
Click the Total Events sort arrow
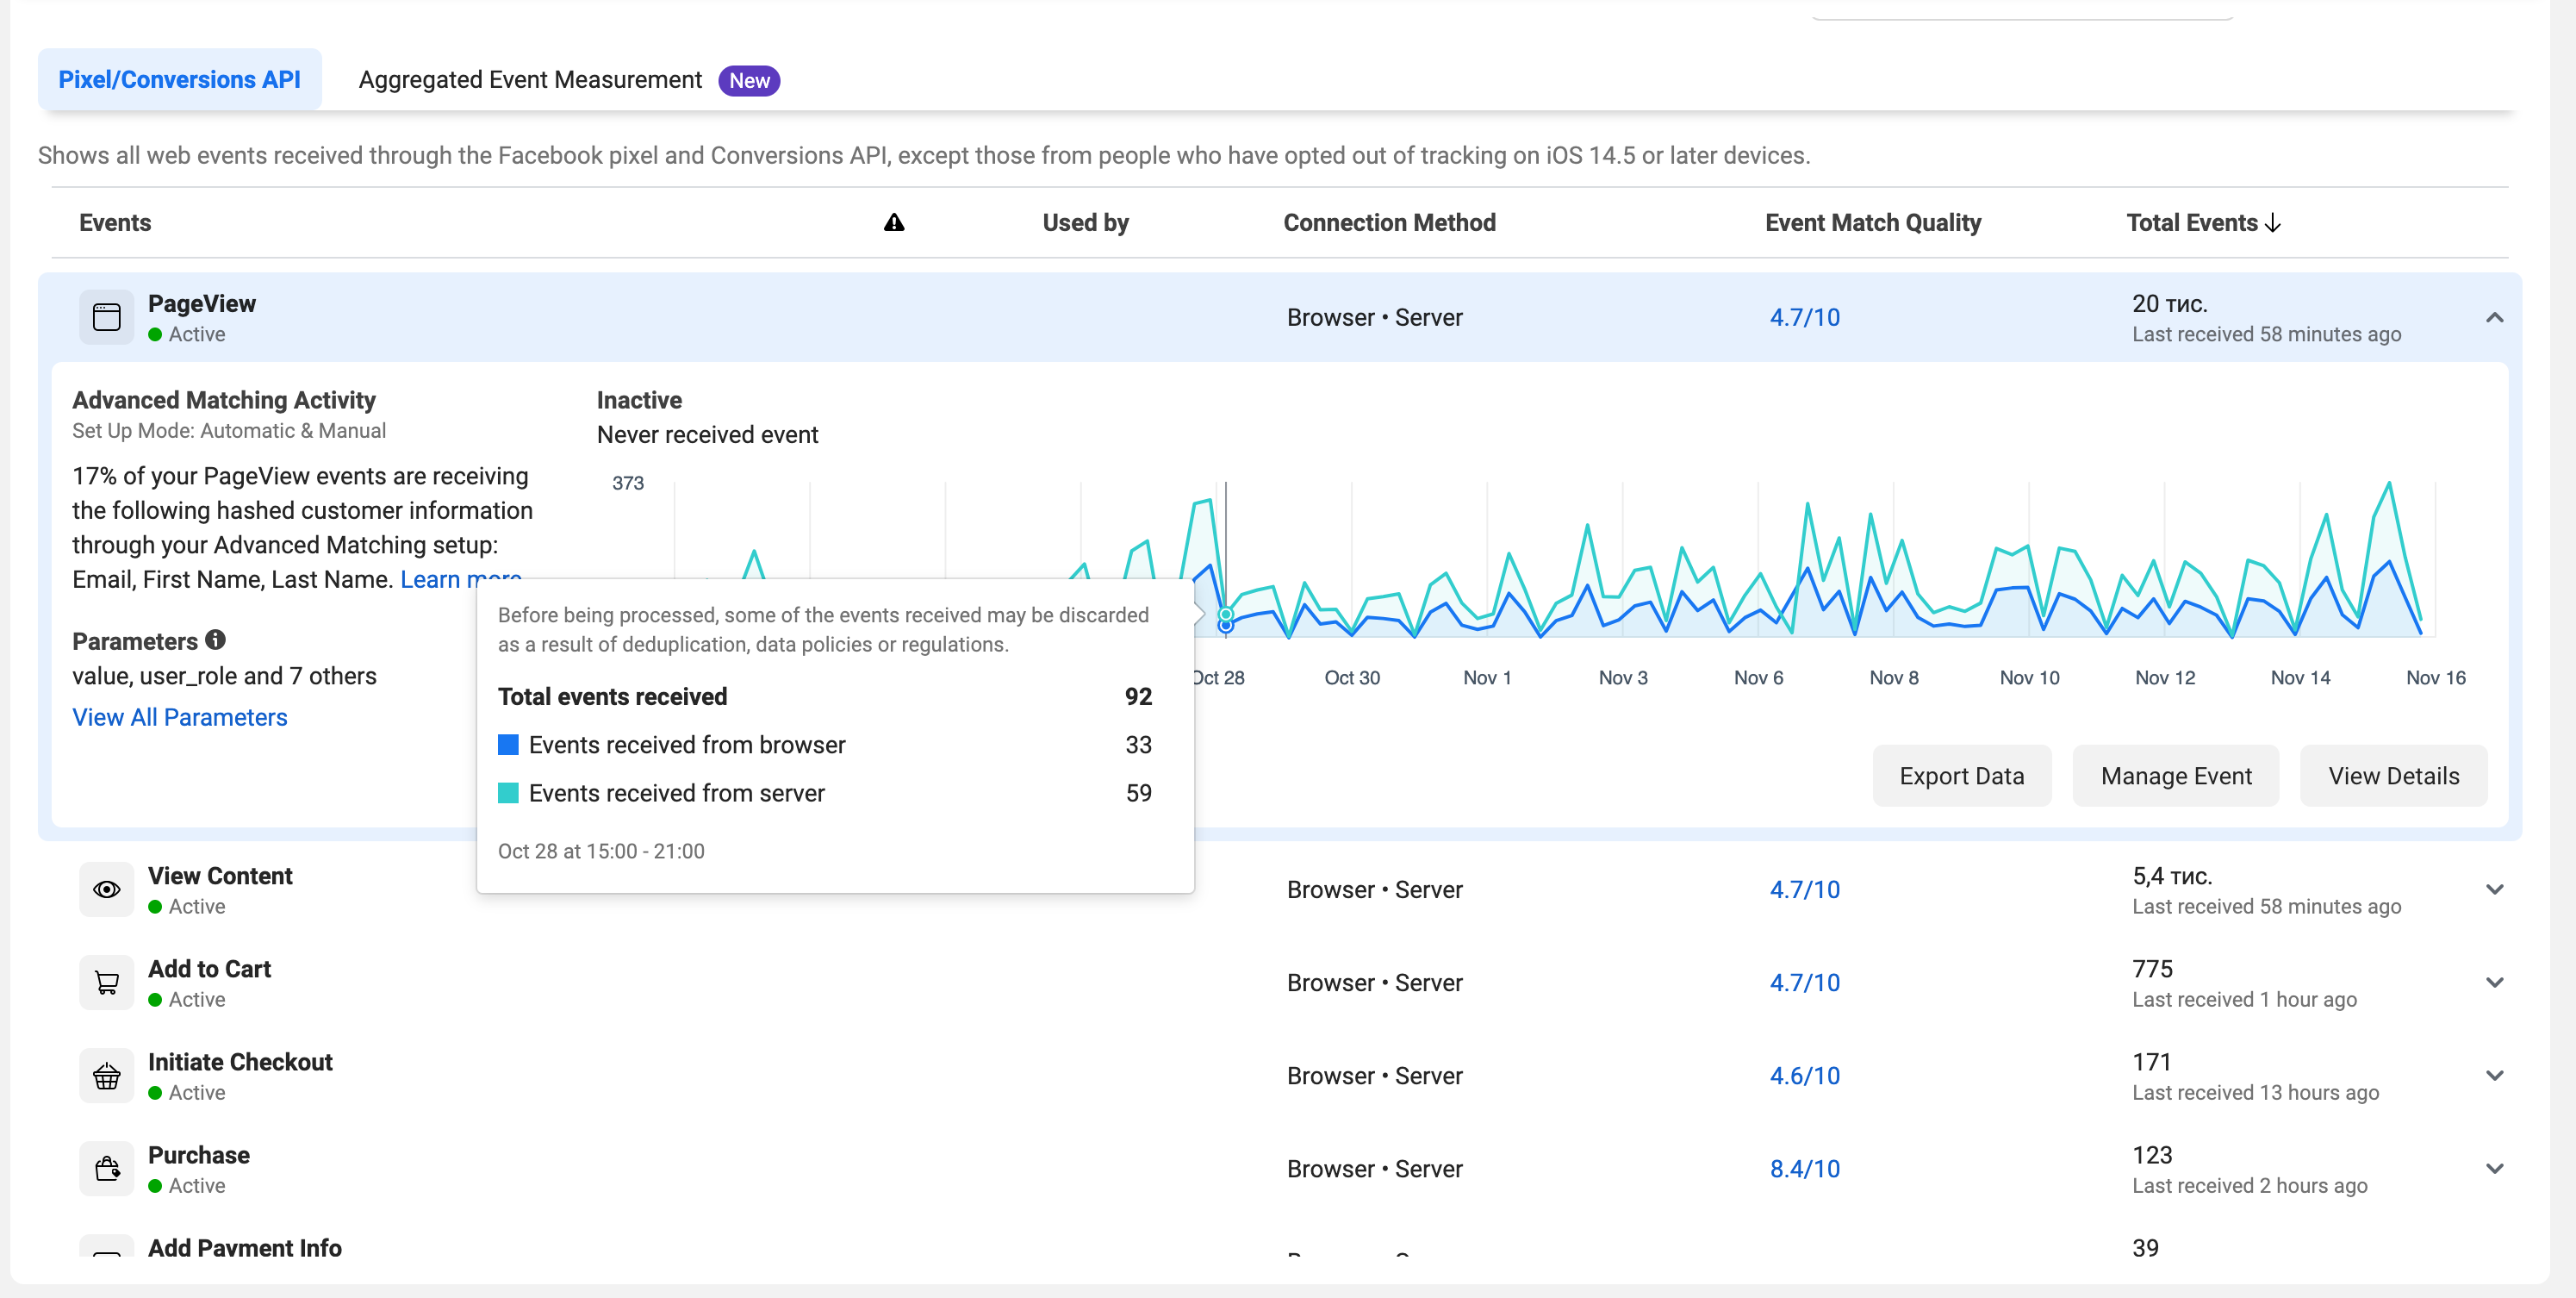tap(2273, 223)
